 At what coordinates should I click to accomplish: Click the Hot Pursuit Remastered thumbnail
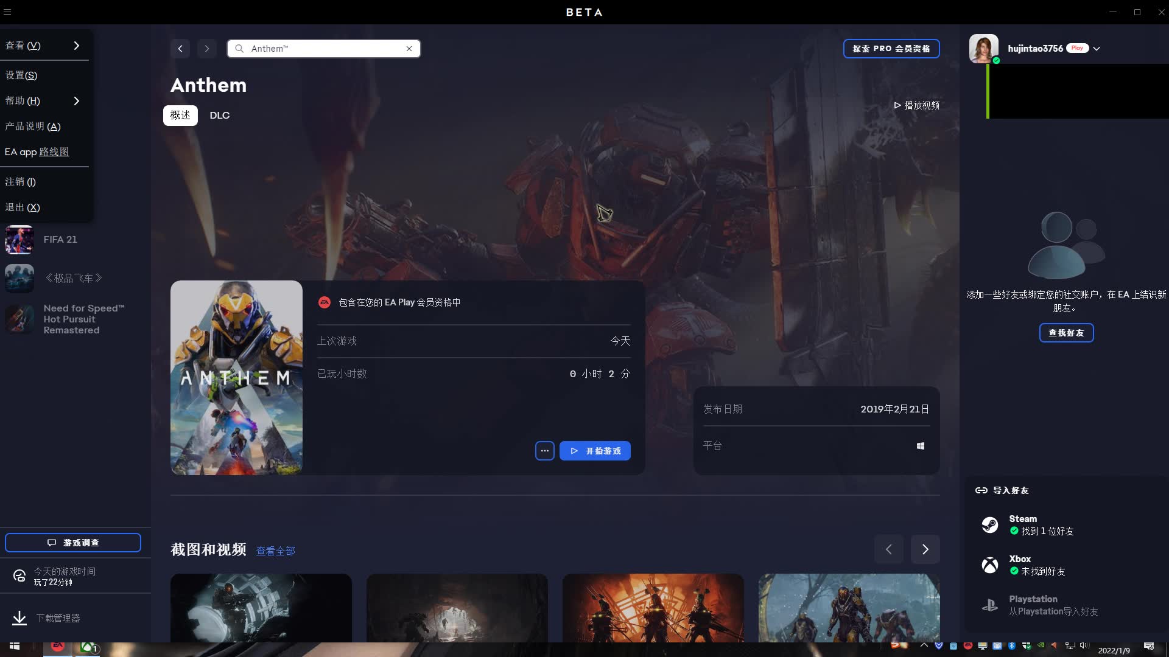(x=19, y=319)
